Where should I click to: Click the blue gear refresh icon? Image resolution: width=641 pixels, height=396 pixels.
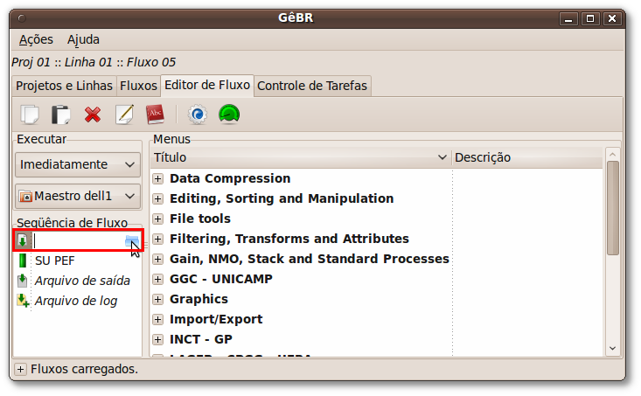click(x=198, y=115)
